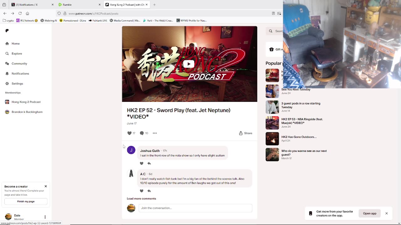The image size is (401, 225).
Task: Like Joshua Guth's comment
Action: tap(142, 163)
